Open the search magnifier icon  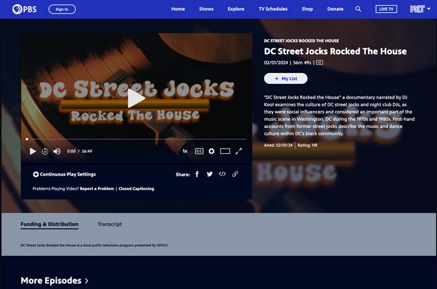click(358, 9)
